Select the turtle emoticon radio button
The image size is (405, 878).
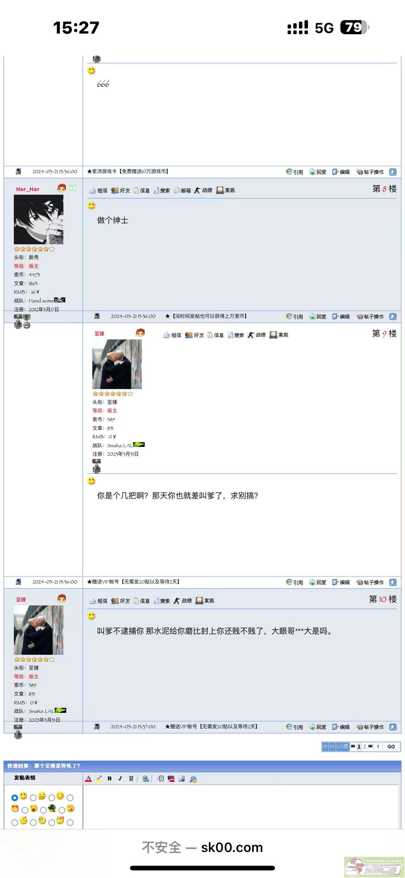pyautogui.click(x=44, y=810)
